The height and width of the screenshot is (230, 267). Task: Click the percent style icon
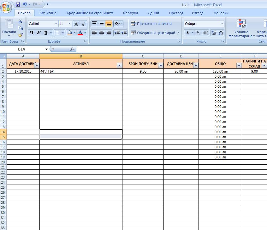[x=198, y=33]
